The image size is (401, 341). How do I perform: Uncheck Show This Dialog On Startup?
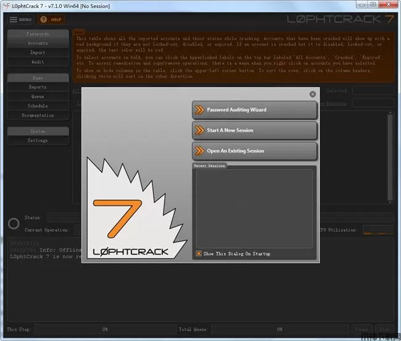pyautogui.click(x=199, y=254)
